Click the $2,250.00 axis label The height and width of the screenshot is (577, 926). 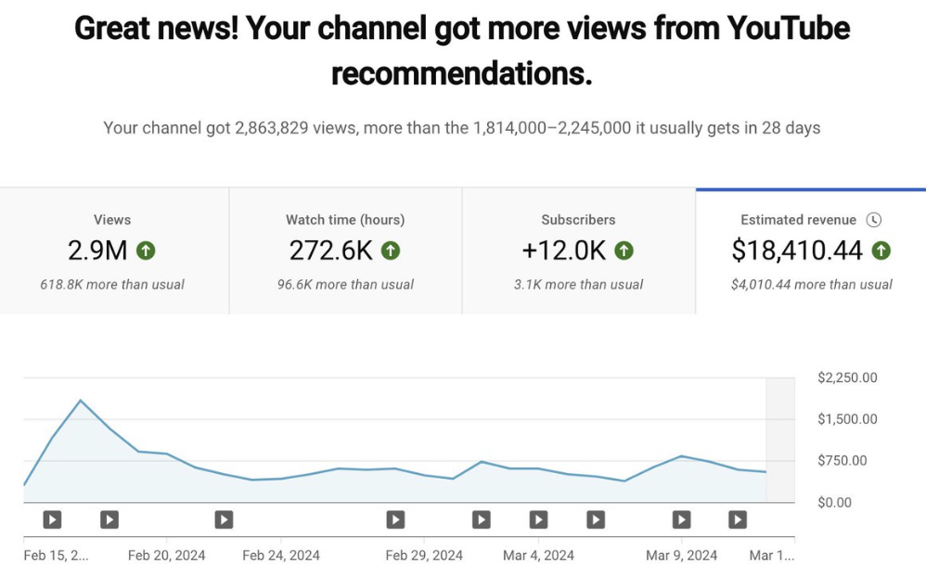click(847, 378)
